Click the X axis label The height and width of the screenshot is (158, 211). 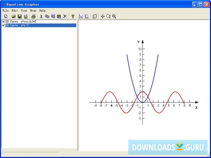point(196,108)
